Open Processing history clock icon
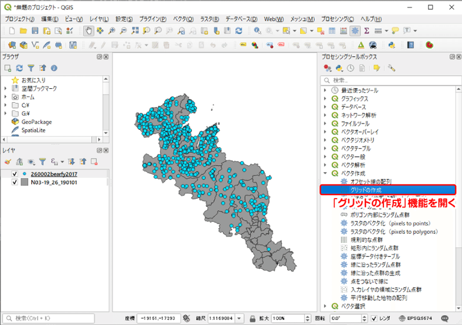This screenshot has height=325, width=462. click(x=351, y=68)
